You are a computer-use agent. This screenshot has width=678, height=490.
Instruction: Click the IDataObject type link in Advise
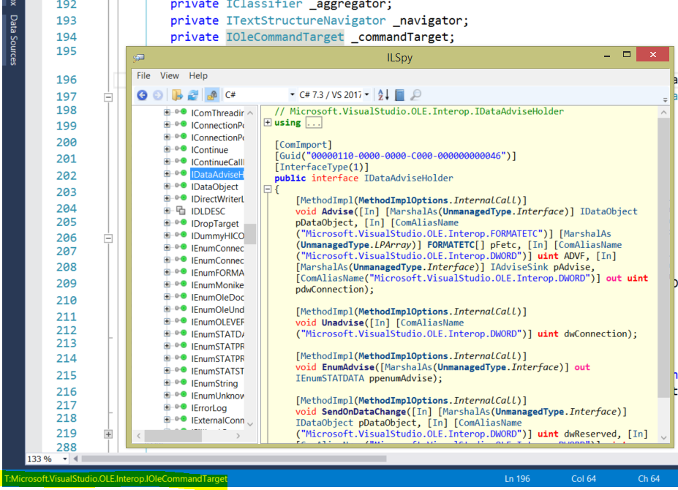[609, 211]
